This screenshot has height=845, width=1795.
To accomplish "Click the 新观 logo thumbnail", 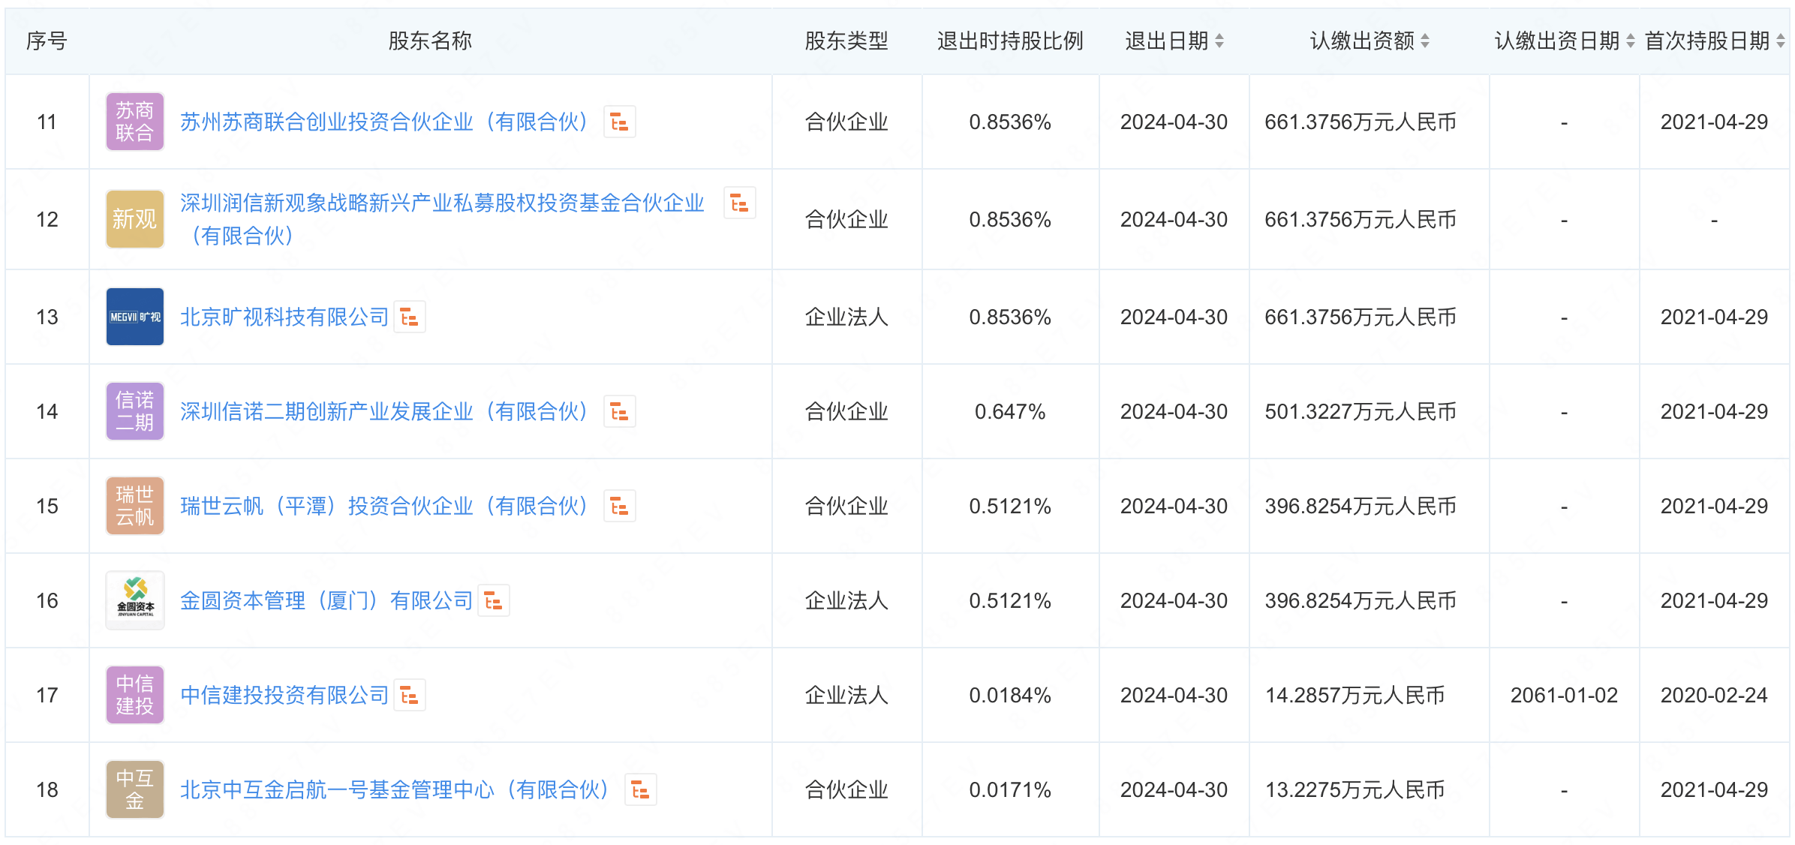I will 135,219.
